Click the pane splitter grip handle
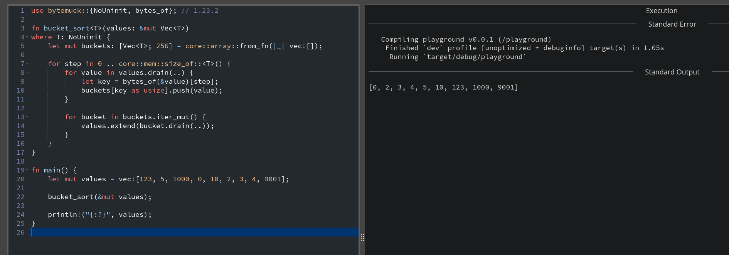Image resolution: width=729 pixels, height=255 pixels. (362, 238)
